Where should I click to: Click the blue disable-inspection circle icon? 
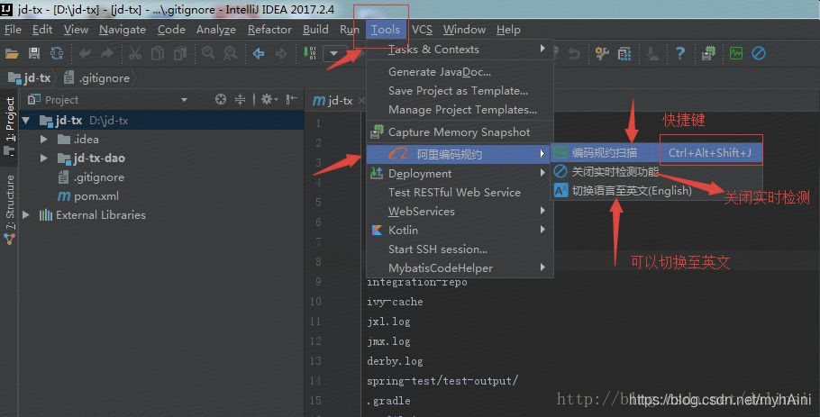[x=759, y=53]
